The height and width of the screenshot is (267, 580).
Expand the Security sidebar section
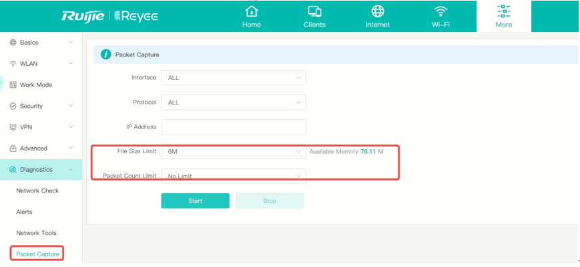pos(41,106)
